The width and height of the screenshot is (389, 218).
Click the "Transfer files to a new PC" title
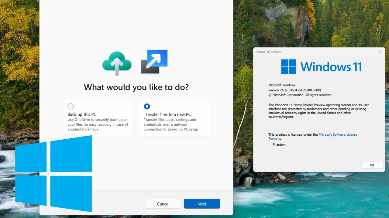pos(167,114)
